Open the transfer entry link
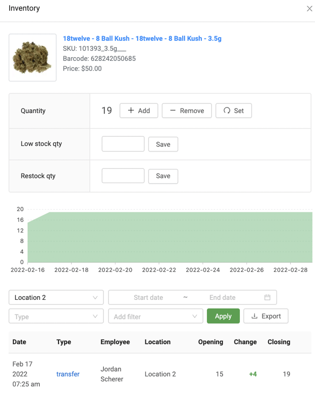Screen dimensions: 315x395 tap(68, 374)
